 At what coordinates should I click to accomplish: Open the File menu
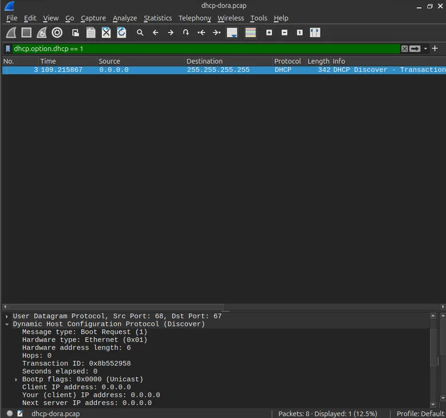[x=12, y=18]
